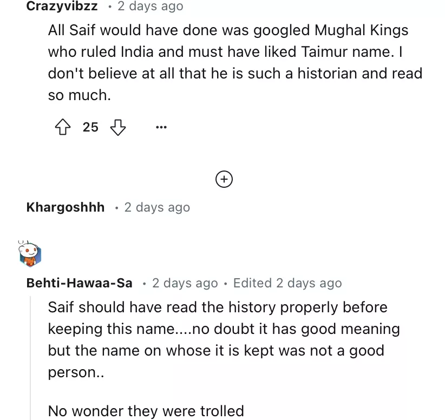445x420 pixels.
Task: Downvote the Crazyvibzz comment
Action: point(118,127)
